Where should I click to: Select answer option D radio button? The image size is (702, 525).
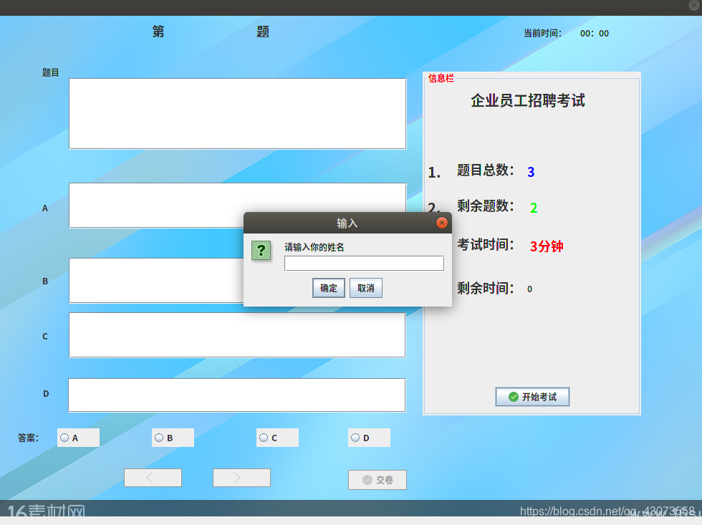click(x=355, y=438)
